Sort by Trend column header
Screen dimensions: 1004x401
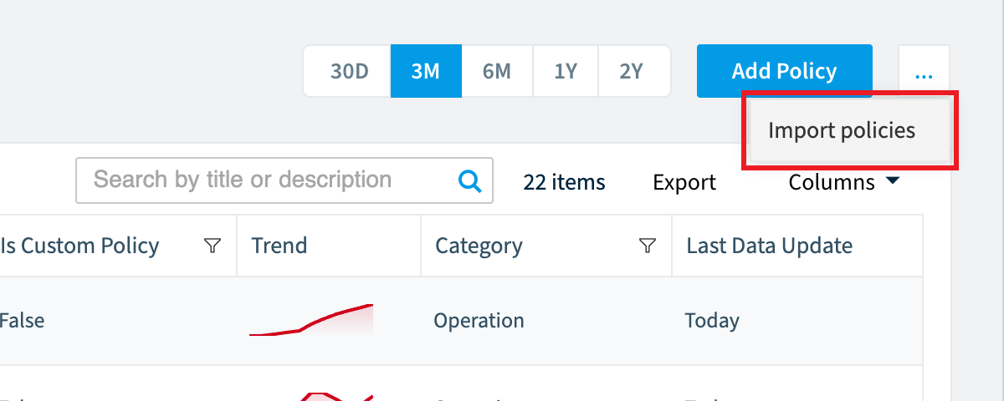[x=279, y=246]
